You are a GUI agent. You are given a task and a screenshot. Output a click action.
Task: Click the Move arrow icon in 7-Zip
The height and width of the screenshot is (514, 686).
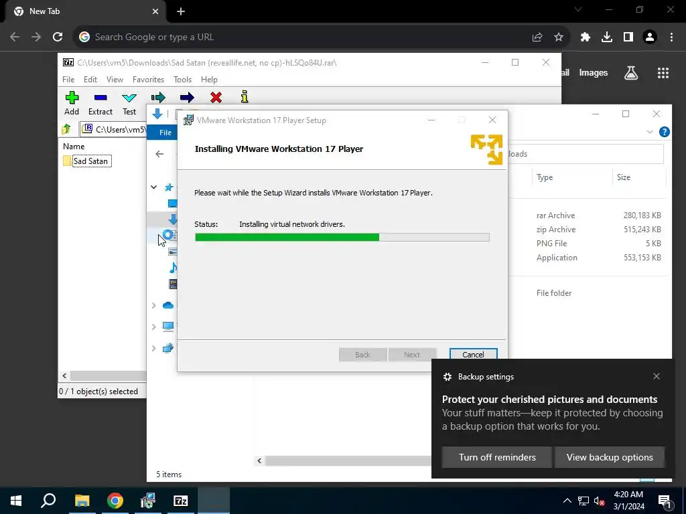pyautogui.click(x=187, y=98)
